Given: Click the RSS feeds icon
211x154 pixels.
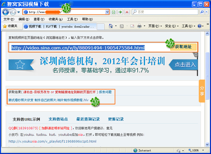Looking at the screenshot, I should [122, 26].
